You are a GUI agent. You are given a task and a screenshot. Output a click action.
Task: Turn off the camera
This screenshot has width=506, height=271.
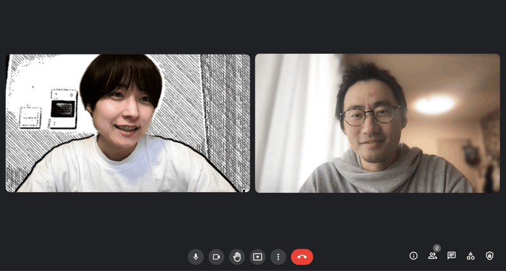click(216, 257)
